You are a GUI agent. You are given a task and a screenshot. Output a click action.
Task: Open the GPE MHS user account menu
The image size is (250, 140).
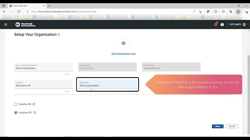(x=237, y=25)
